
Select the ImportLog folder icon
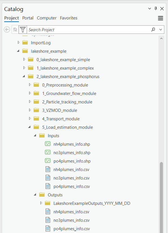tap(25, 43)
